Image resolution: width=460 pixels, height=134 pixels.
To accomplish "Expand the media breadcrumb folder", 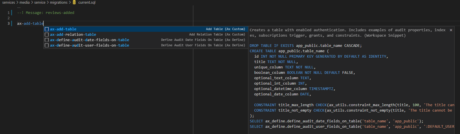I will (25, 3).
